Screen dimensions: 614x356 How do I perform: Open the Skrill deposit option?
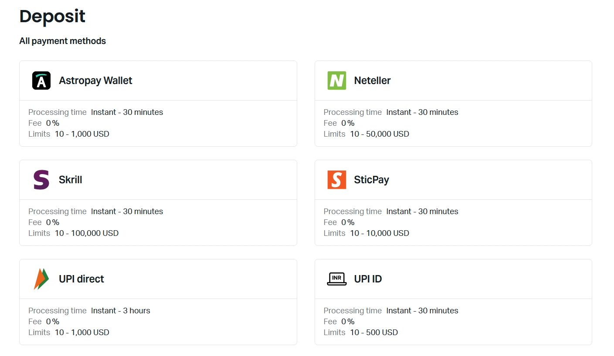click(70, 180)
